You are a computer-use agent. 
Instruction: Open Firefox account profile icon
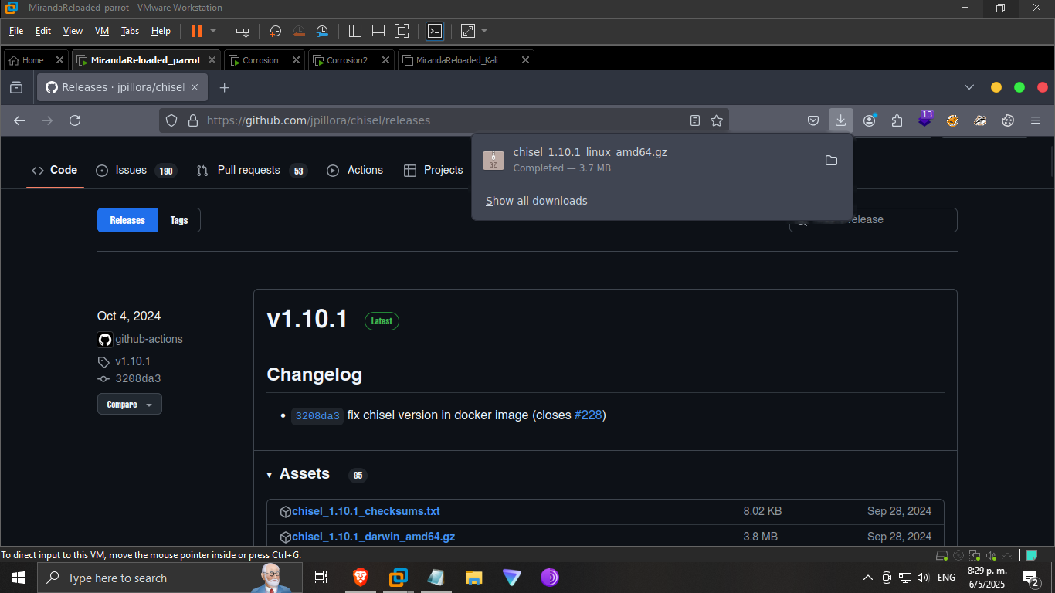coord(870,120)
